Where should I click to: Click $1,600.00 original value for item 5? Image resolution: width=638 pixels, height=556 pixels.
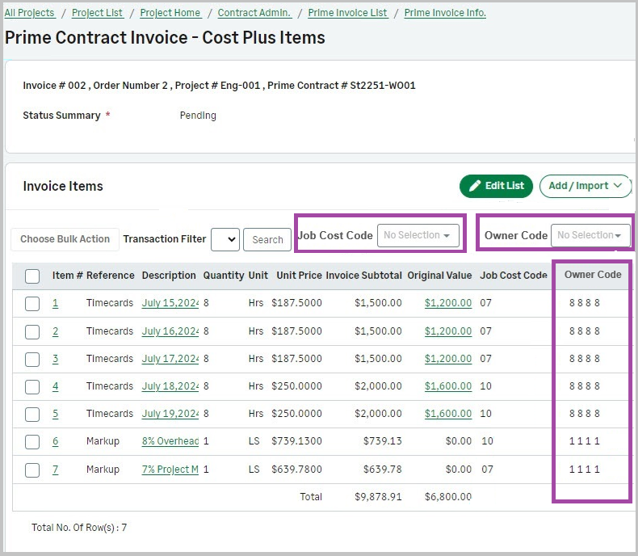(448, 414)
